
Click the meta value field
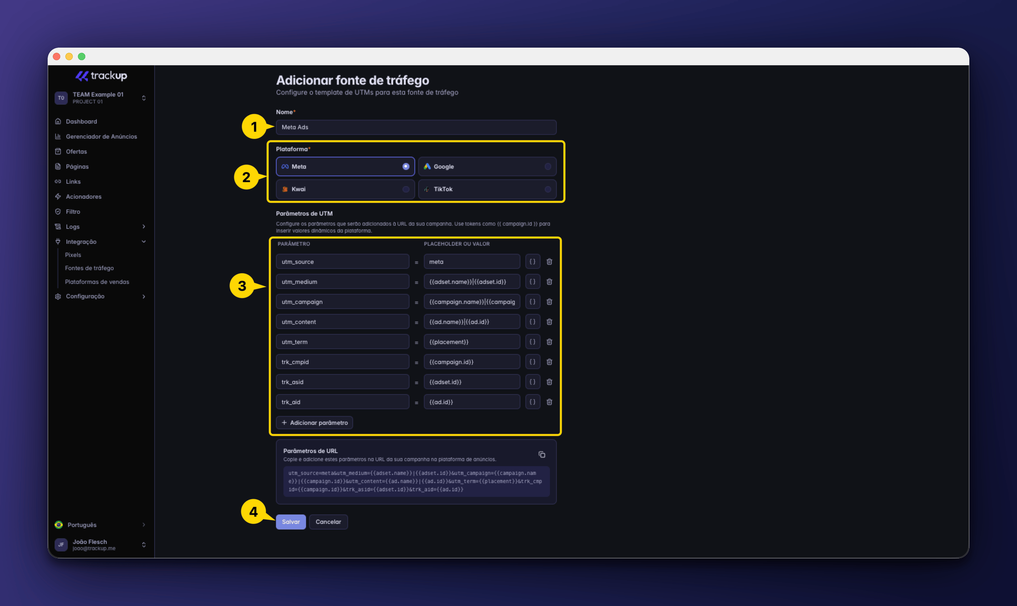472,262
